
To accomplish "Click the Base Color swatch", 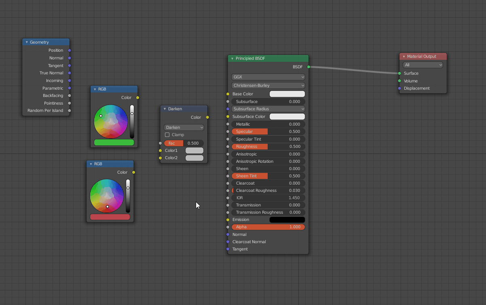I will coord(287,94).
